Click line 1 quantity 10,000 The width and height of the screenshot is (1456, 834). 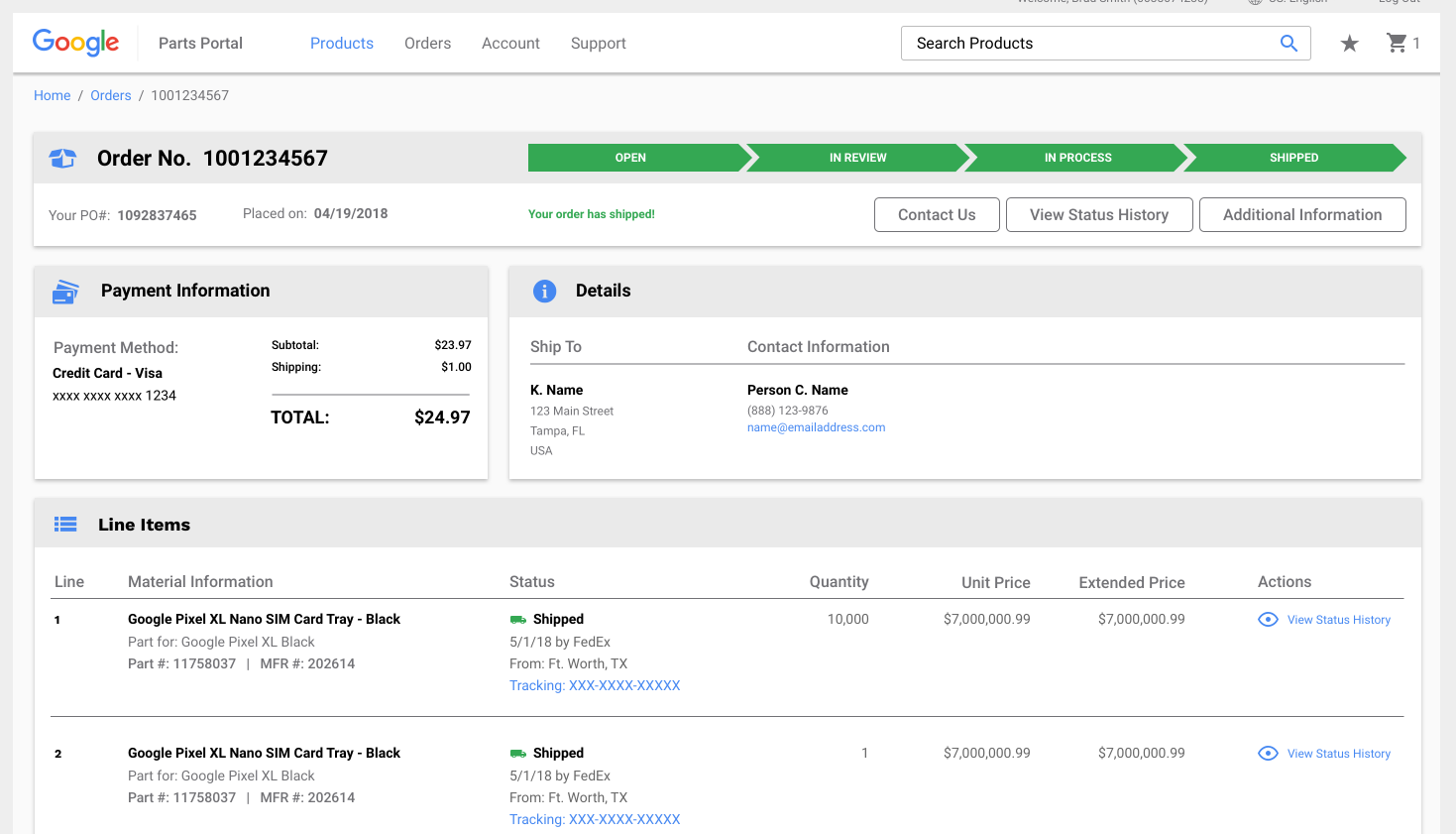(x=848, y=619)
